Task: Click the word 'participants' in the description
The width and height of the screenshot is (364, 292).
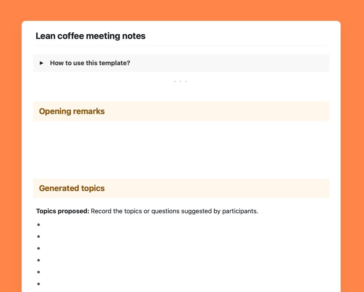Action: click(x=239, y=211)
